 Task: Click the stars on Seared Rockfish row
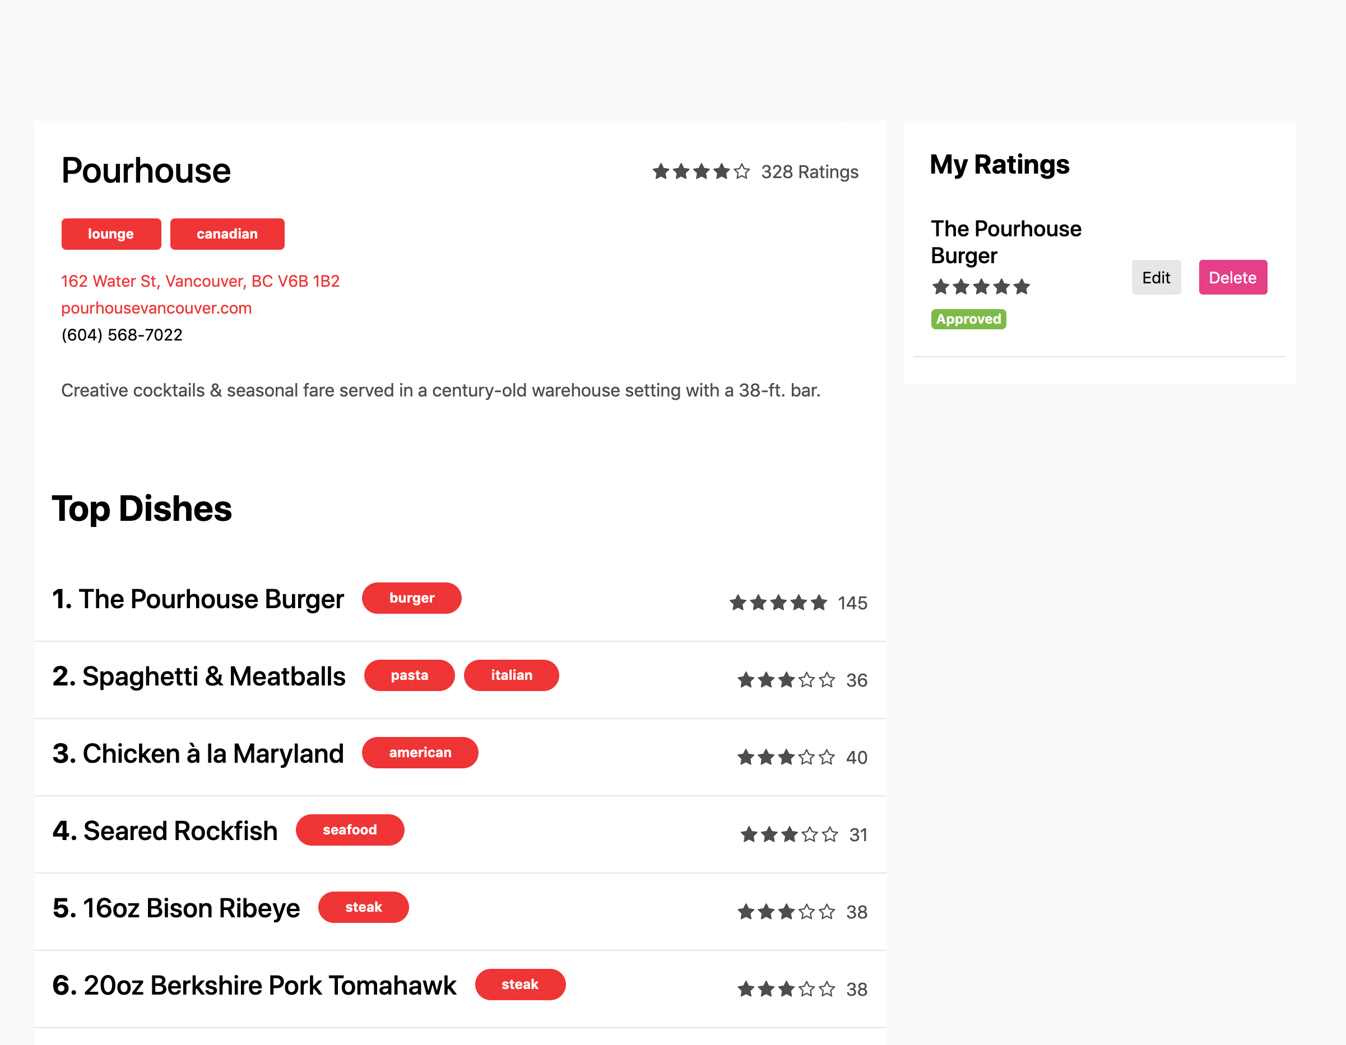790,834
